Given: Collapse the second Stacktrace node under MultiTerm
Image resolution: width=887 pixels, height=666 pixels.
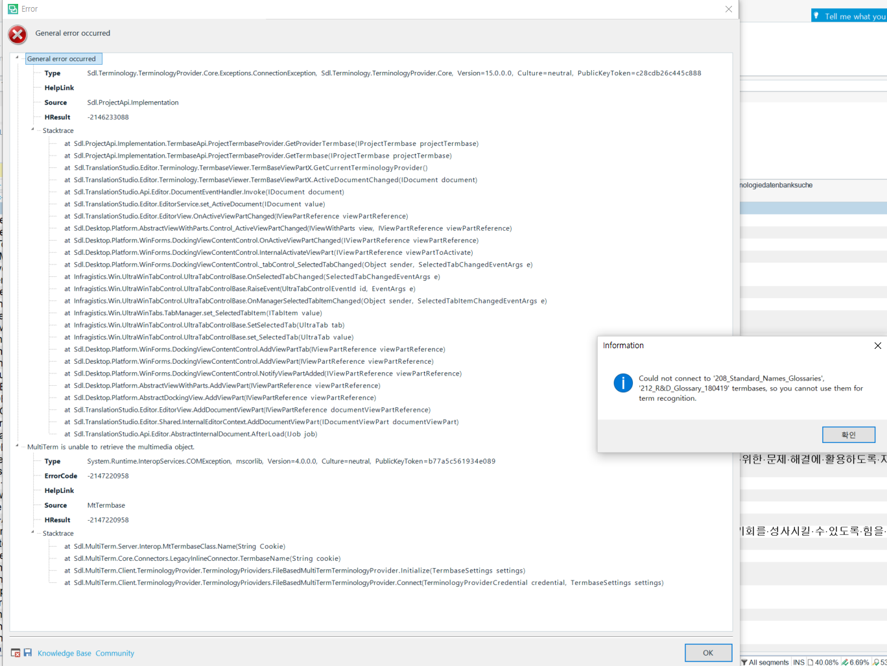Looking at the screenshot, I should pyautogui.click(x=33, y=532).
